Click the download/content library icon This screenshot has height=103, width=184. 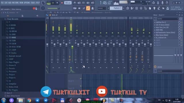[x=168, y=8]
